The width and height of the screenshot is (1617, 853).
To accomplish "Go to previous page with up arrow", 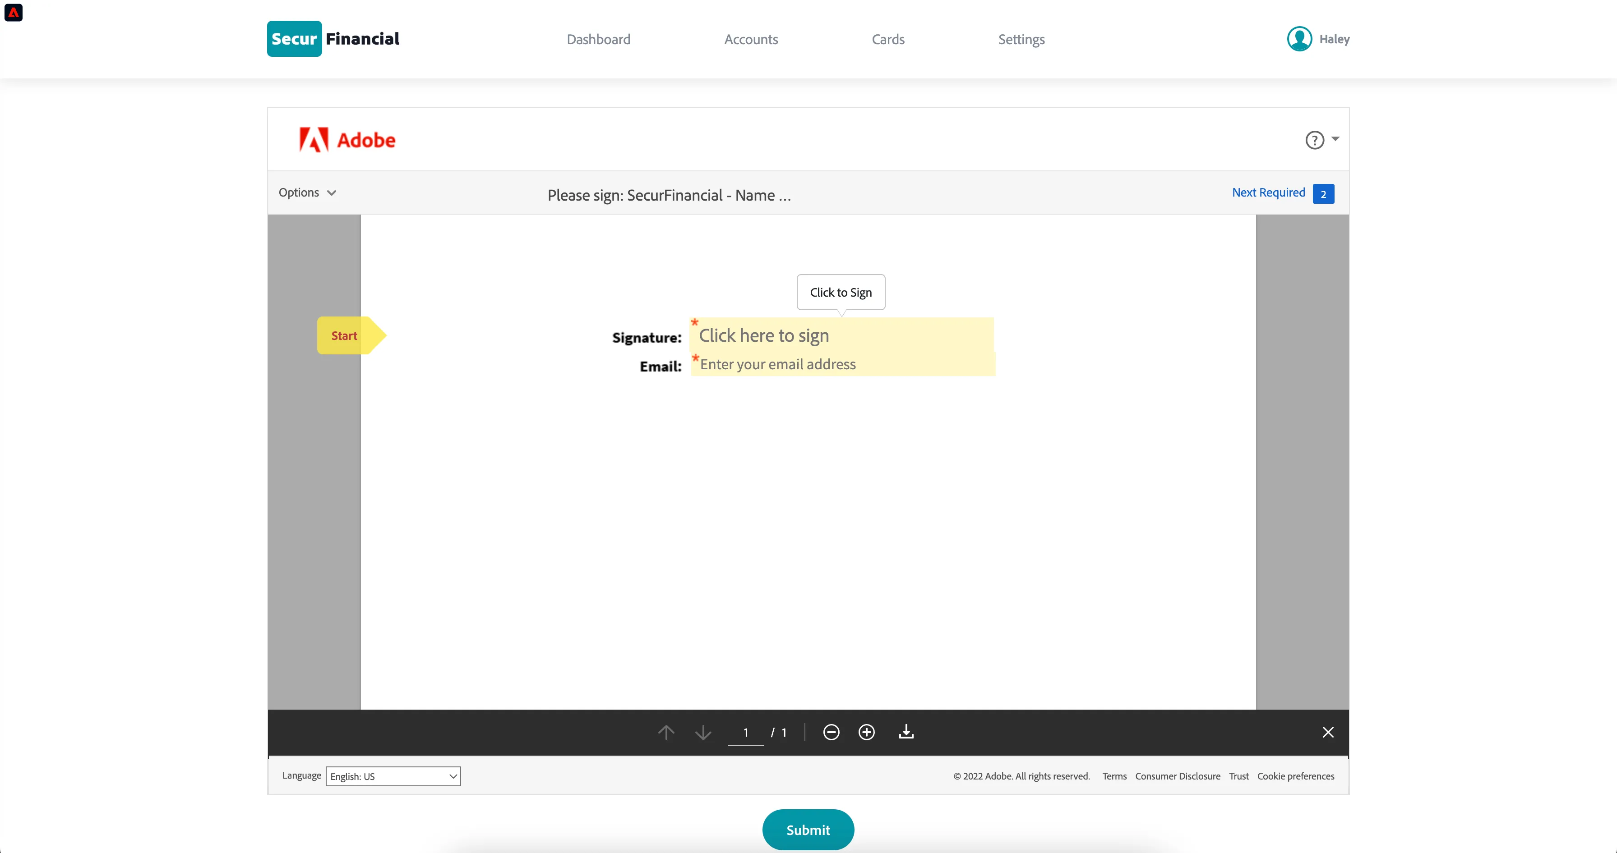I will (x=666, y=732).
